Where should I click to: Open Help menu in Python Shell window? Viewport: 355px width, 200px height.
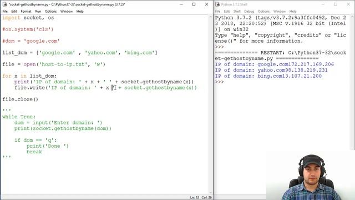coord(292,11)
